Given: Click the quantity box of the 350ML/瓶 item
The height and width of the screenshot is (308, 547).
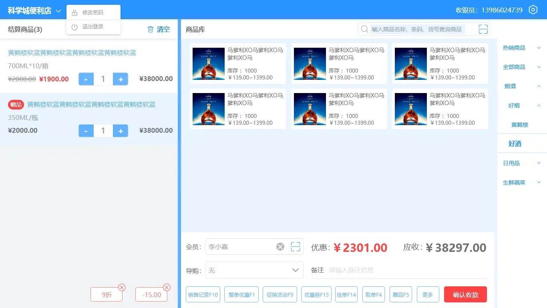Looking at the screenshot, I should pos(103,131).
